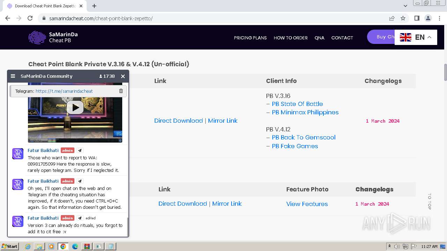447x251 pixels.
Task: Go back with browser back arrow
Action: (8, 18)
